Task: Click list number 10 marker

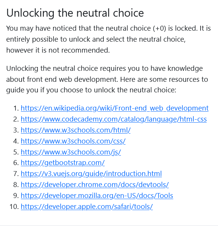Action: tap(14, 207)
